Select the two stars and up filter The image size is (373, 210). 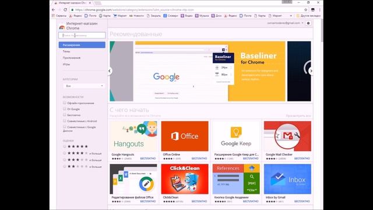65,166
